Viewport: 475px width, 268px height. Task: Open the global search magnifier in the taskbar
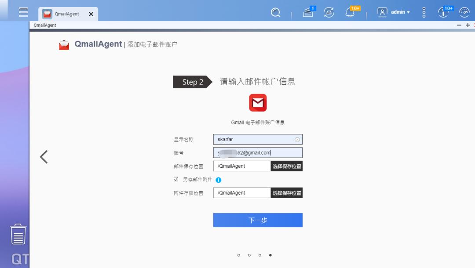click(x=276, y=12)
